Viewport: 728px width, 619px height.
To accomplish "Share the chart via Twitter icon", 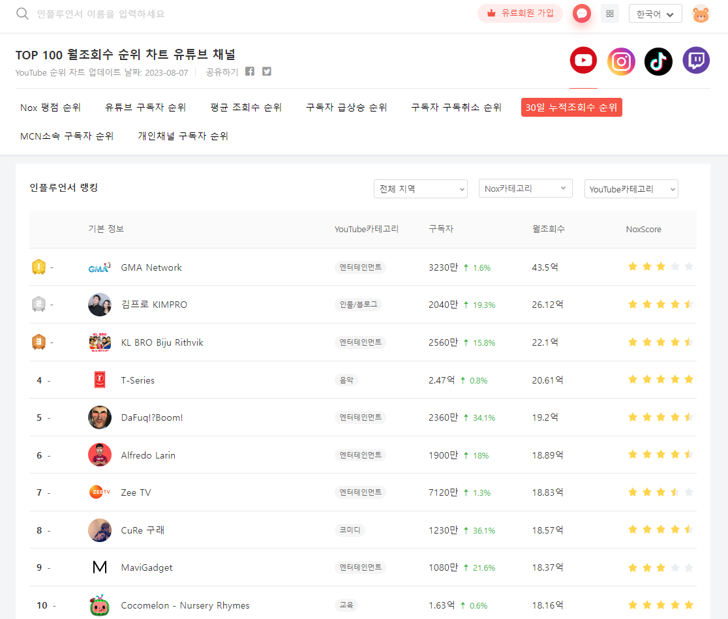I will (267, 72).
